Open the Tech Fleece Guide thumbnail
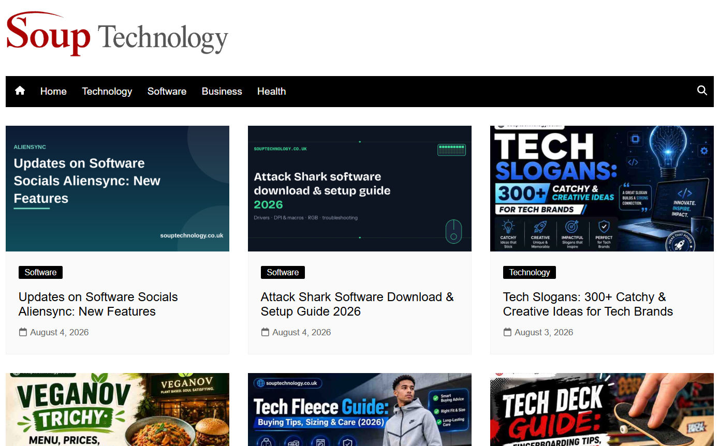Image resolution: width=719 pixels, height=446 pixels. [360, 409]
